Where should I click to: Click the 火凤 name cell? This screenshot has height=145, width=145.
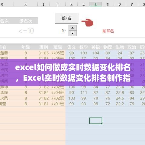click(4, 98)
